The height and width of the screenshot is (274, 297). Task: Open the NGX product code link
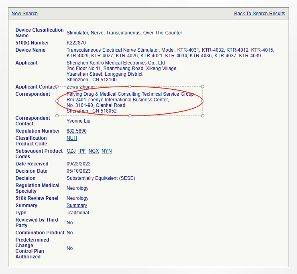(94, 151)
